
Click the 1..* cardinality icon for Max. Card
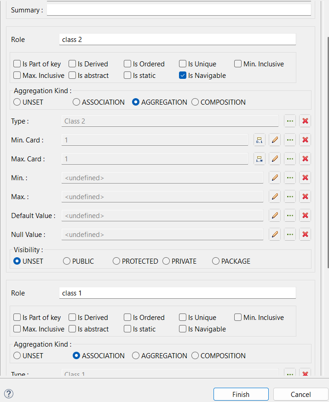click(260, 159)
